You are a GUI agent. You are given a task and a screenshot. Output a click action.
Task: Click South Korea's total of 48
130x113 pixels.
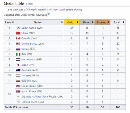118,28
